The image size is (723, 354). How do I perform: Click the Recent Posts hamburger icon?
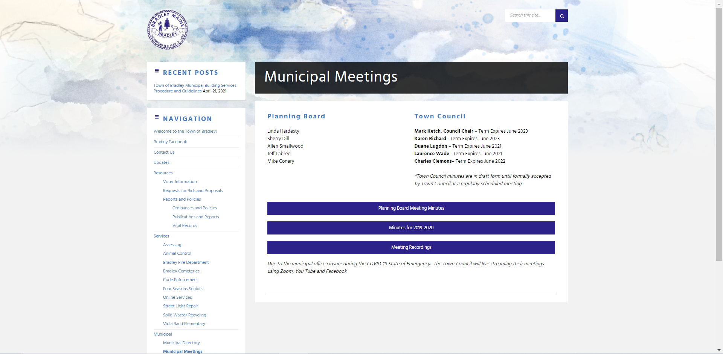tap(157, 71)
